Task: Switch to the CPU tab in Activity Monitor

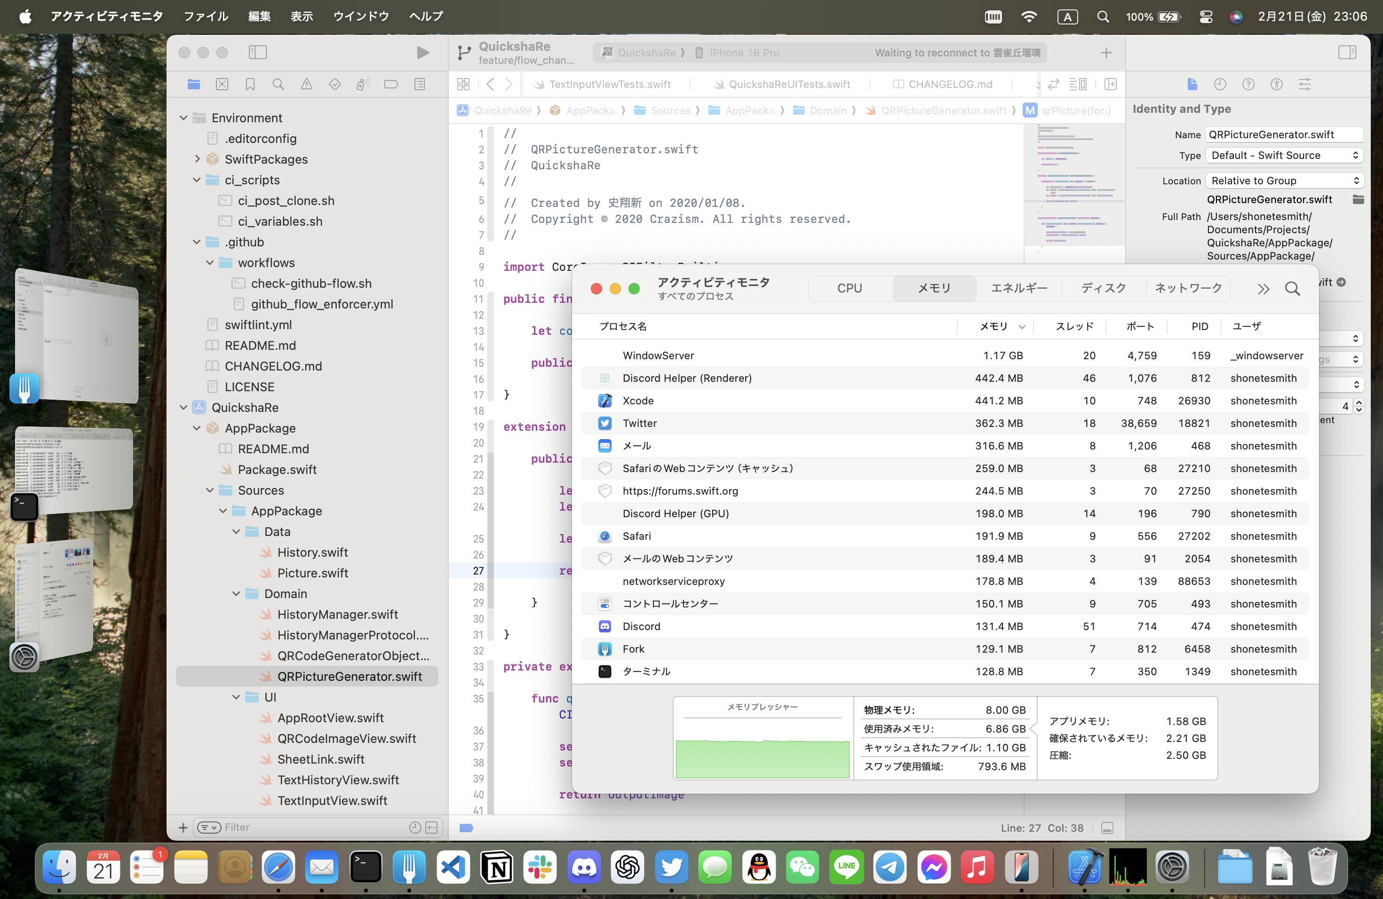Action: click(849, 288)
